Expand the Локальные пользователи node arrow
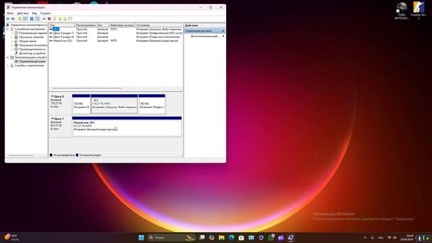The height and width of the screenshot is (243, 432). 12,45
